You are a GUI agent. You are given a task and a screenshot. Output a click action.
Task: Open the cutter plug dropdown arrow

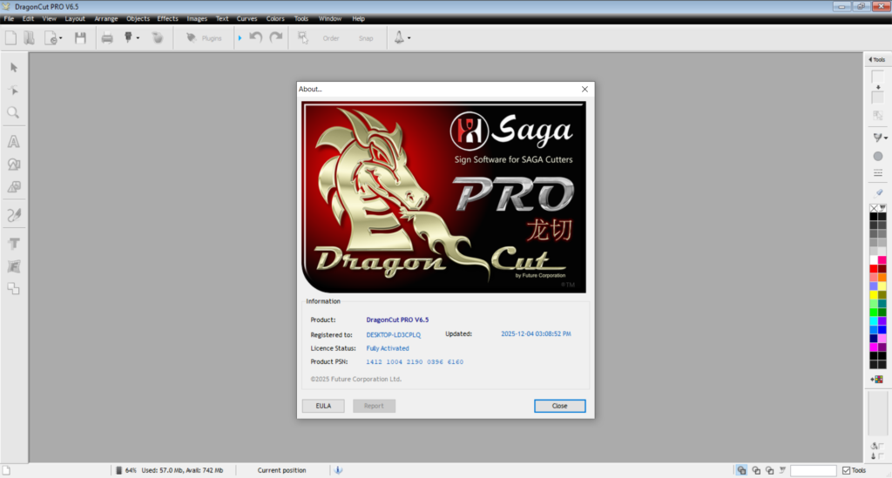click(138, 38)
